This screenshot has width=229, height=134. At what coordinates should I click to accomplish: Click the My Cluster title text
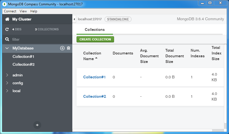pos(22,19)
